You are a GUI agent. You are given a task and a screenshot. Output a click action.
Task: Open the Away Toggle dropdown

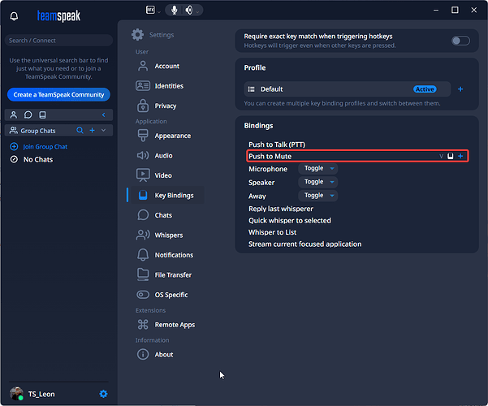[x=317, y=196]
